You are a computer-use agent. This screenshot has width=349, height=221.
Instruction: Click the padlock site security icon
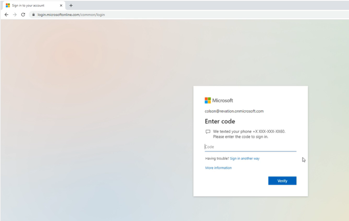point(34,15)
